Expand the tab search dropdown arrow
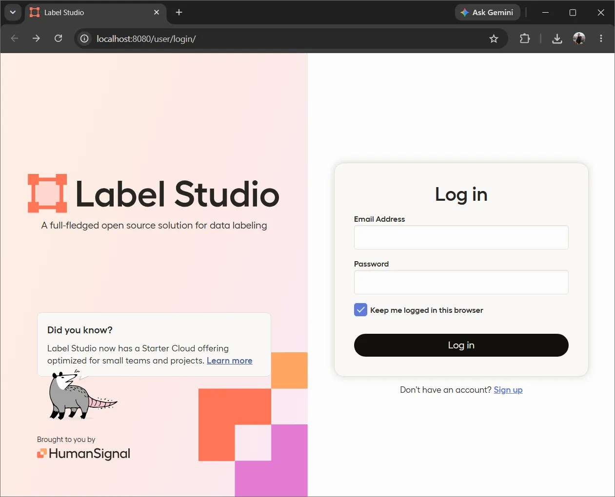 (x=13, y=12)
